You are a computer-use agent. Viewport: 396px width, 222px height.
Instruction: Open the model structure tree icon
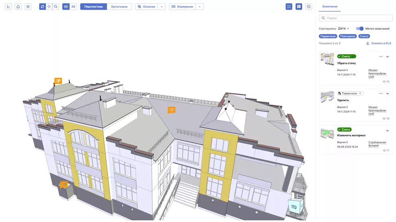8,6
